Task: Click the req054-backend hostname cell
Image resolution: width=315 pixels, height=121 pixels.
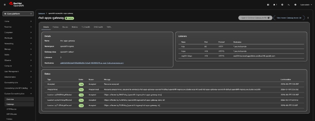Action: tap(254, 56)
